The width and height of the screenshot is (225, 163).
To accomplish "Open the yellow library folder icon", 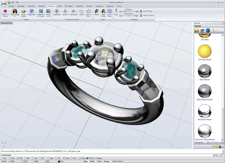I will (213, 30).
